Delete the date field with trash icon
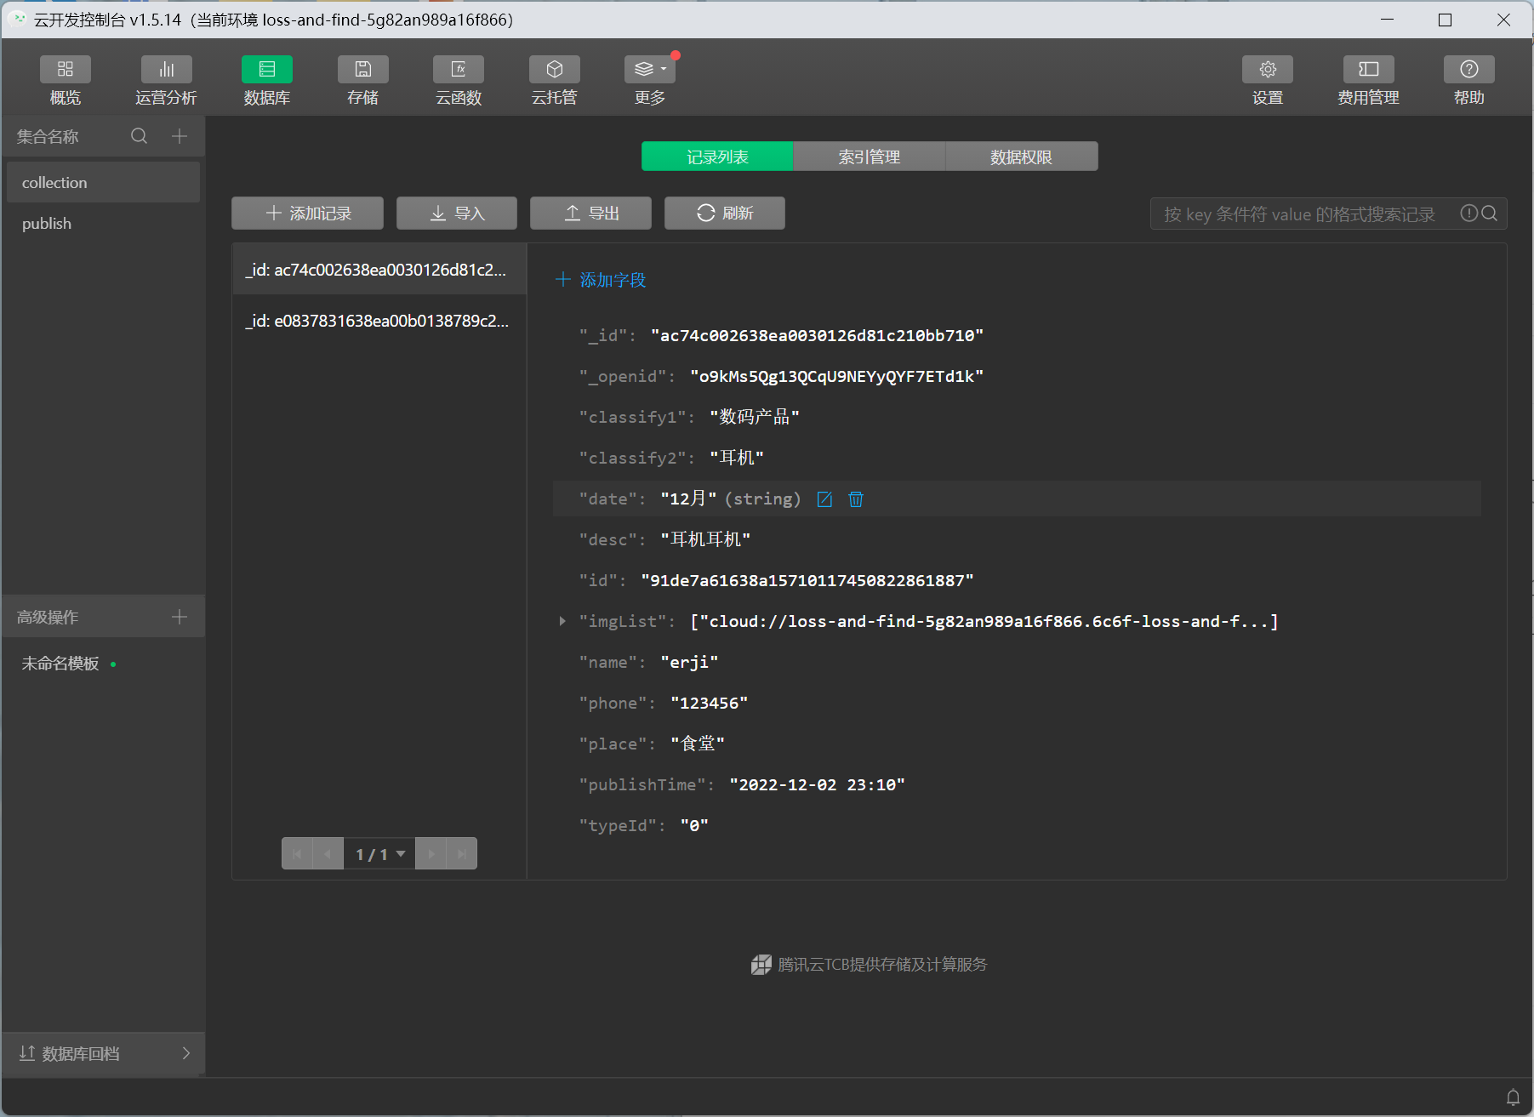 coord(856,499)
